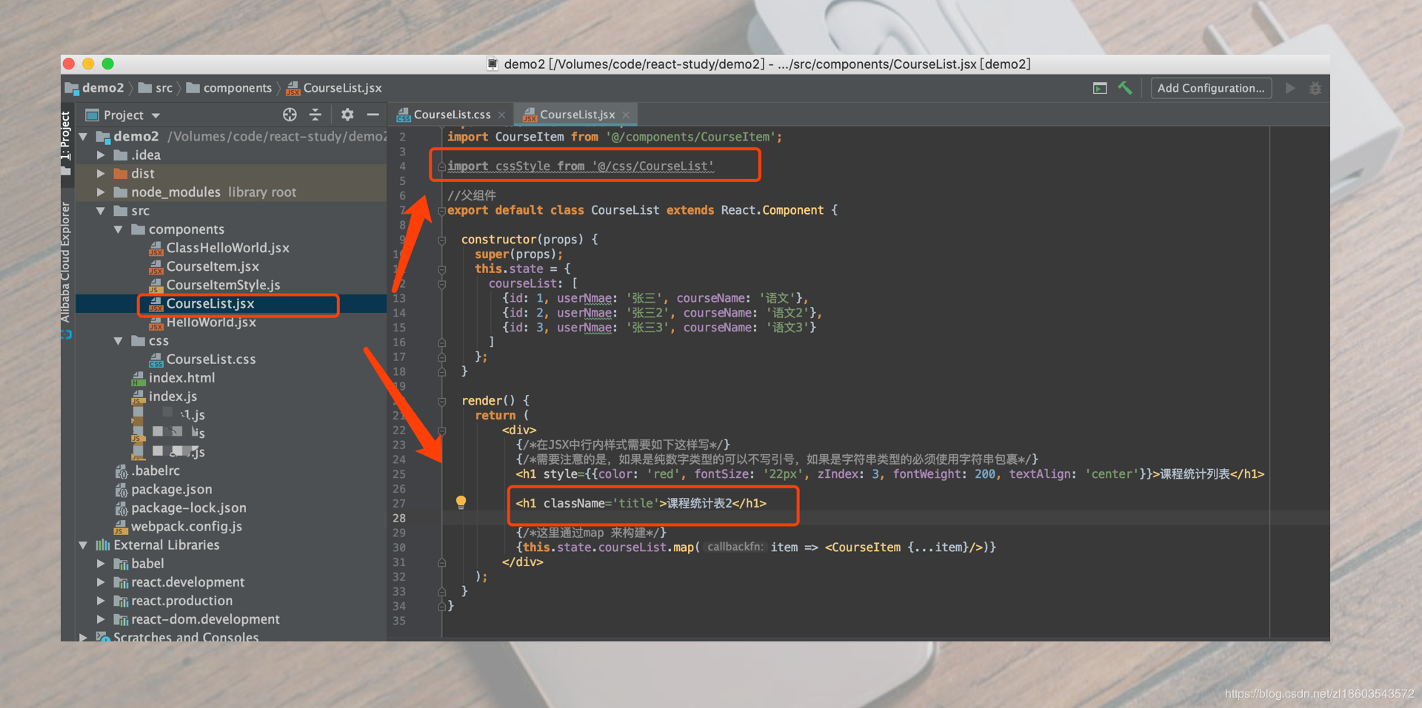This screenshot has width=1422, height=708.
Task: Click the green Run arrow icon
Action: tap(1290, 88)
